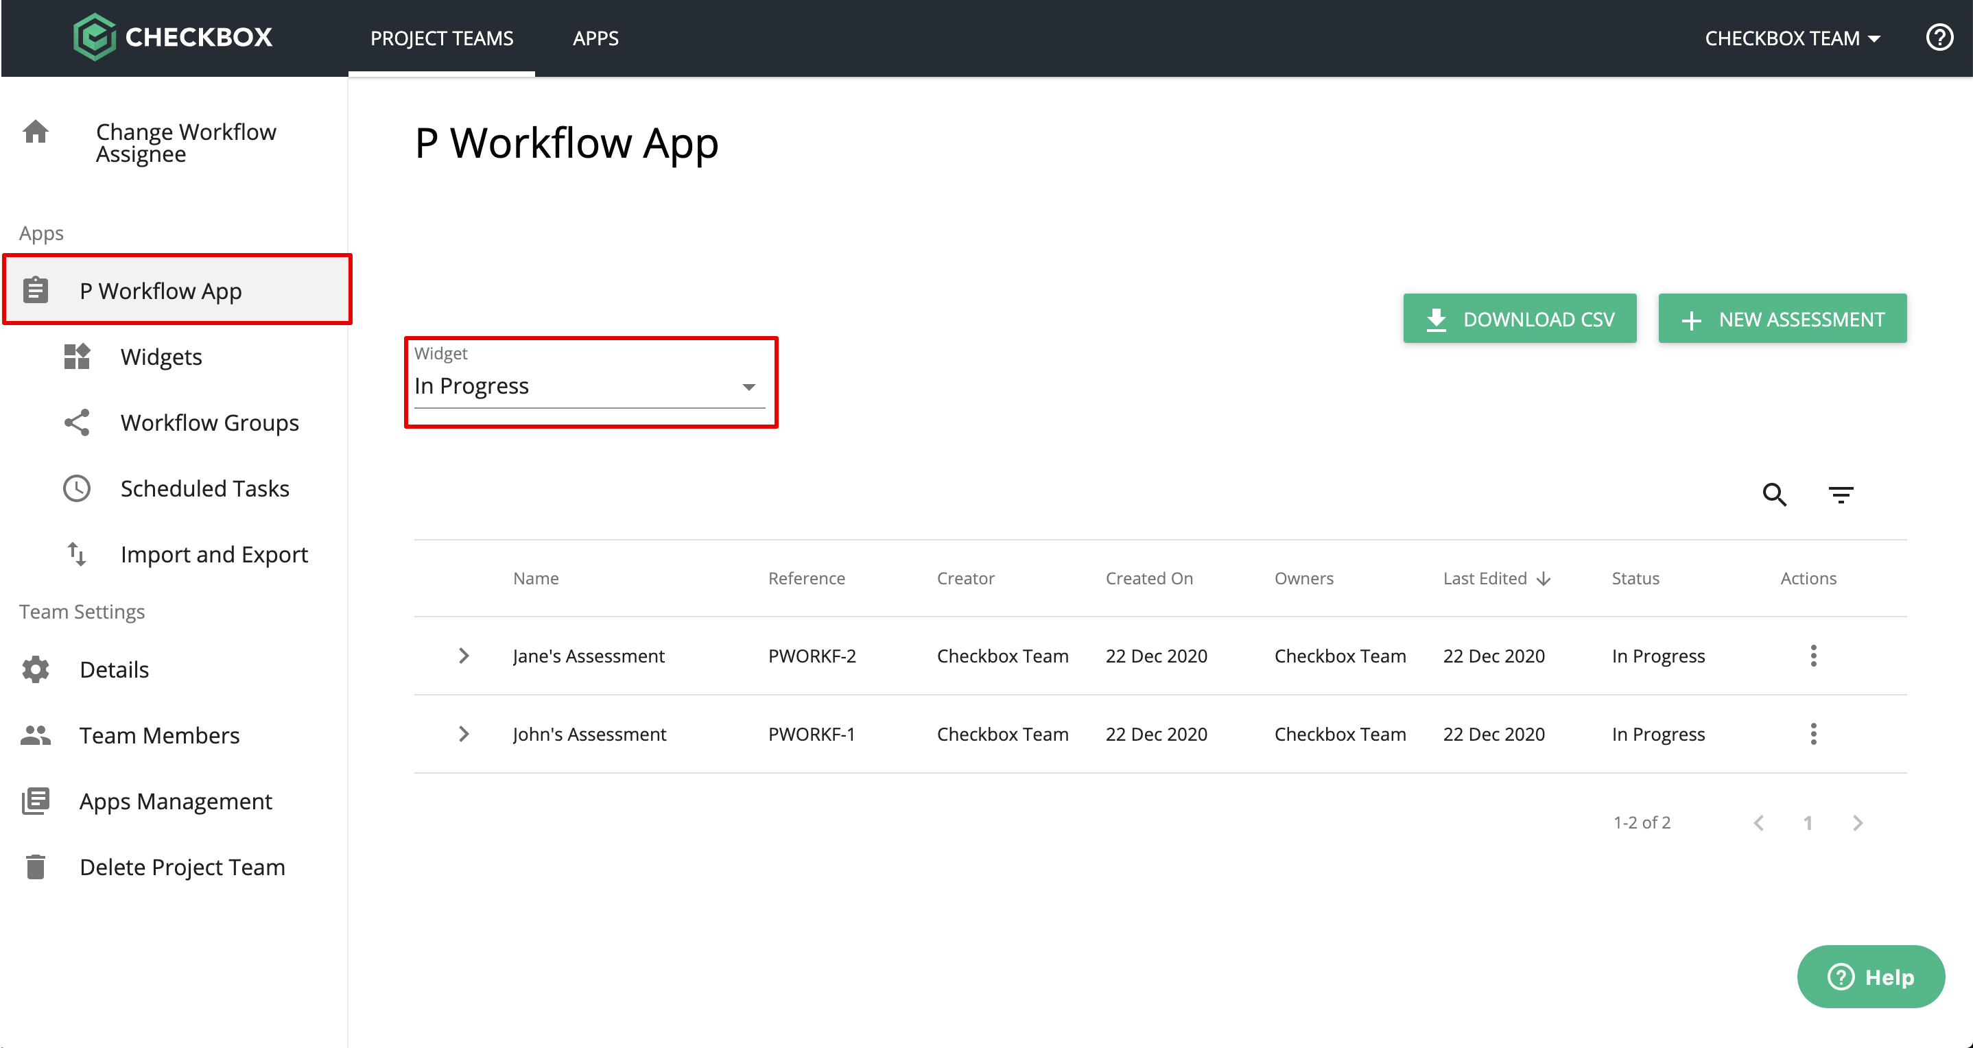The height and width of the screenshot is (1048, 1973).
Task: Open Widgets in the sidebar
Action: 161,357
